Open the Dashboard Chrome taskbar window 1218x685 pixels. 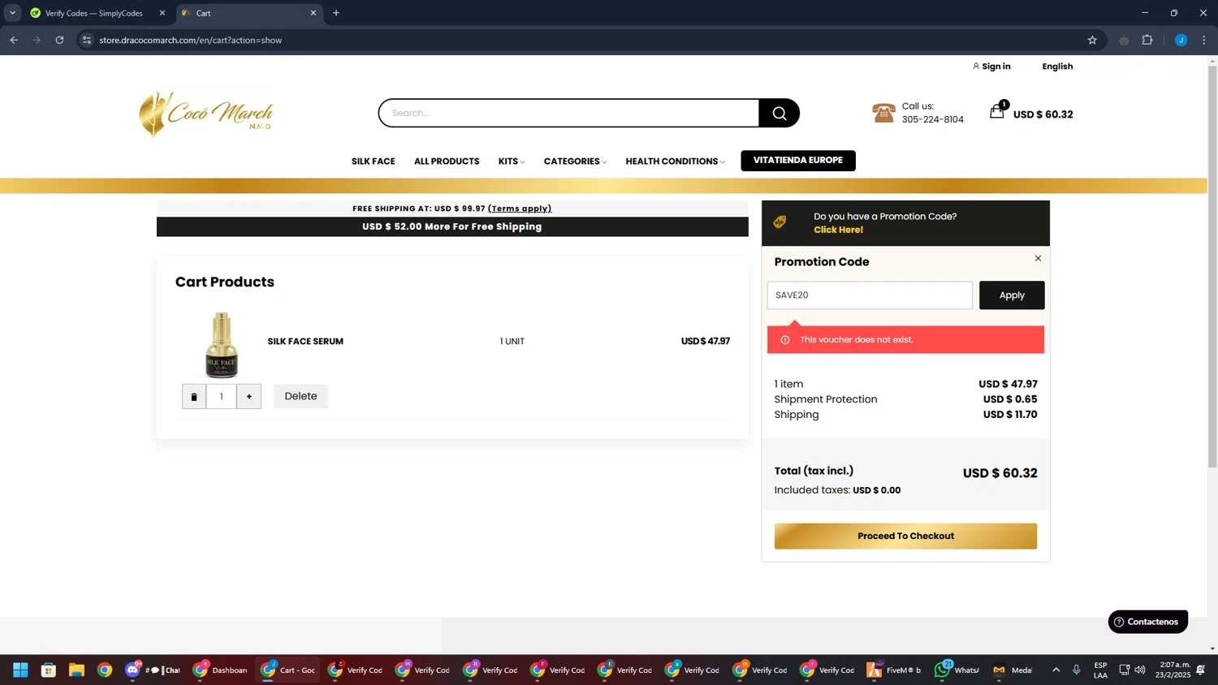pyautogui.click(x=220, y=670)
